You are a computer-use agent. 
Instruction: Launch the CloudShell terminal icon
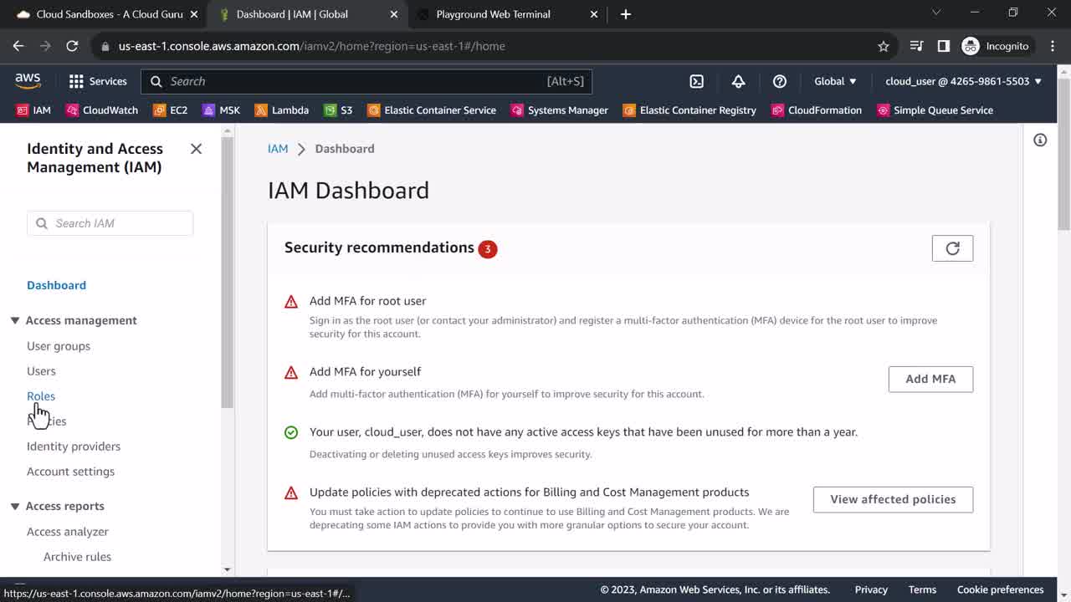coord(696,81)
